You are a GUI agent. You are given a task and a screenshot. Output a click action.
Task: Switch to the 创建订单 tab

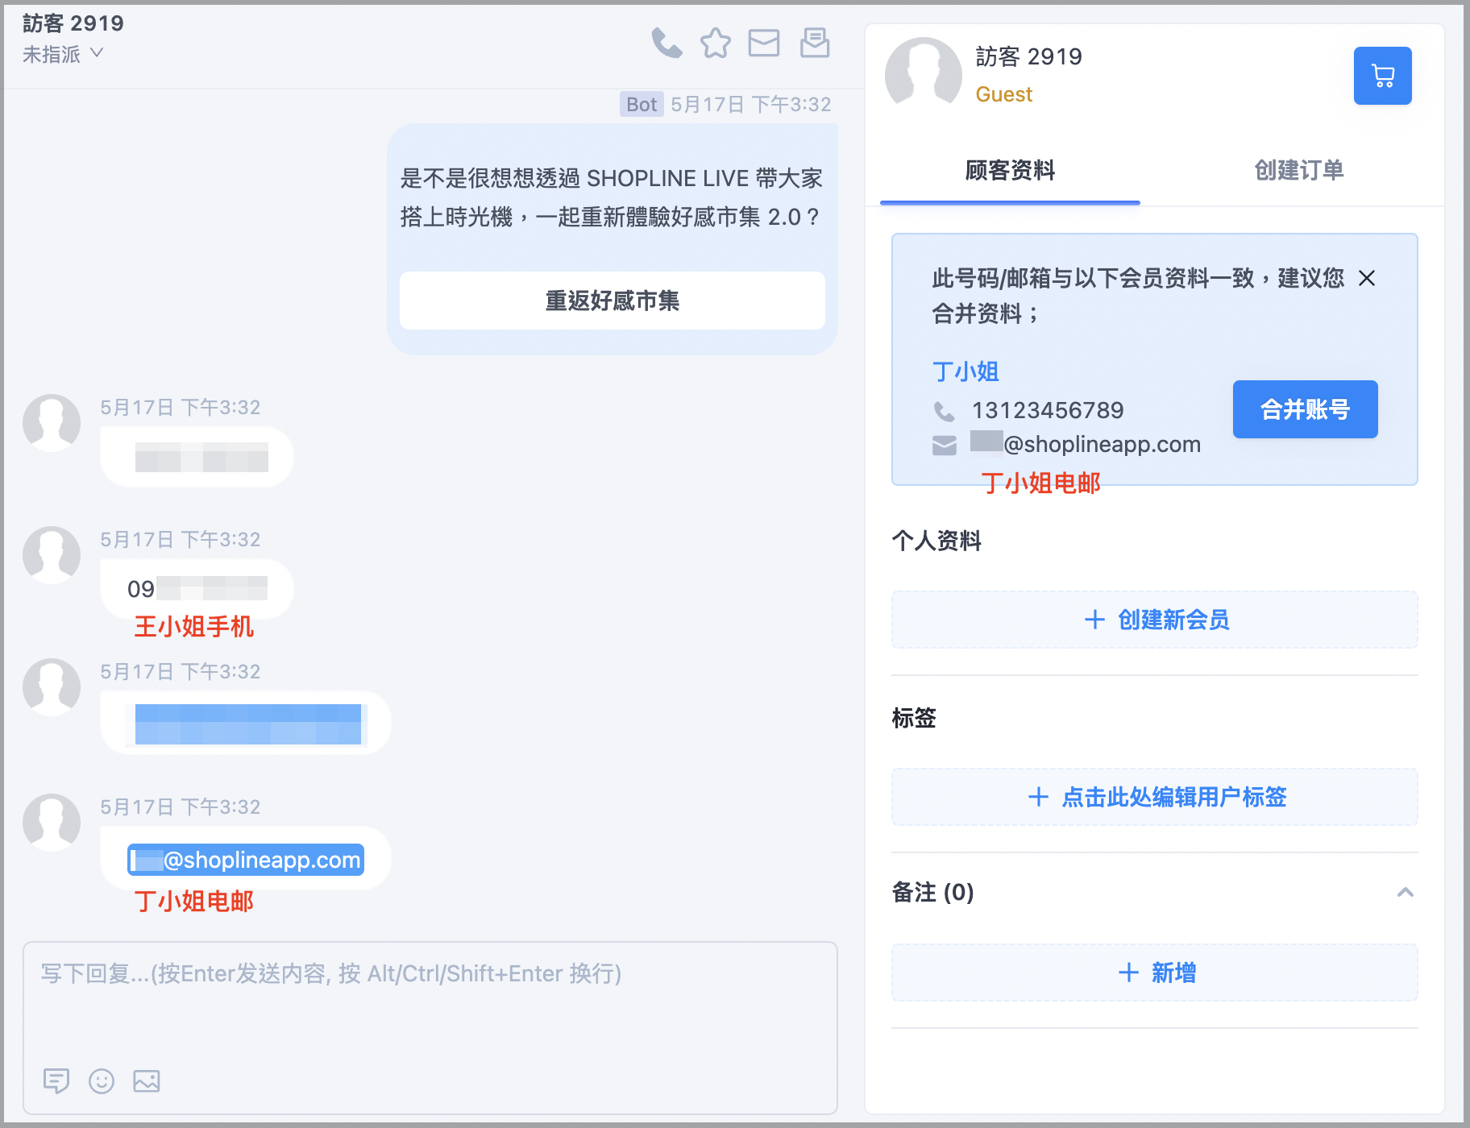(x=1298, y=170)
